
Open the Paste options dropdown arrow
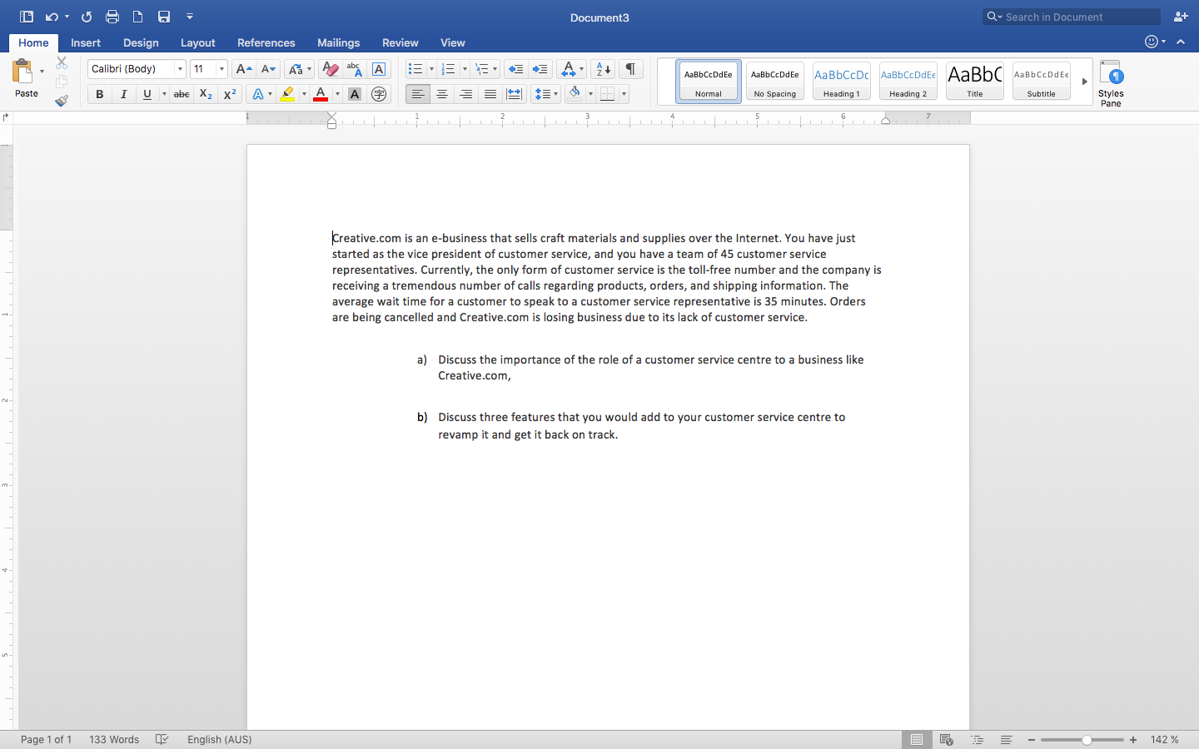tap(42, 72)
